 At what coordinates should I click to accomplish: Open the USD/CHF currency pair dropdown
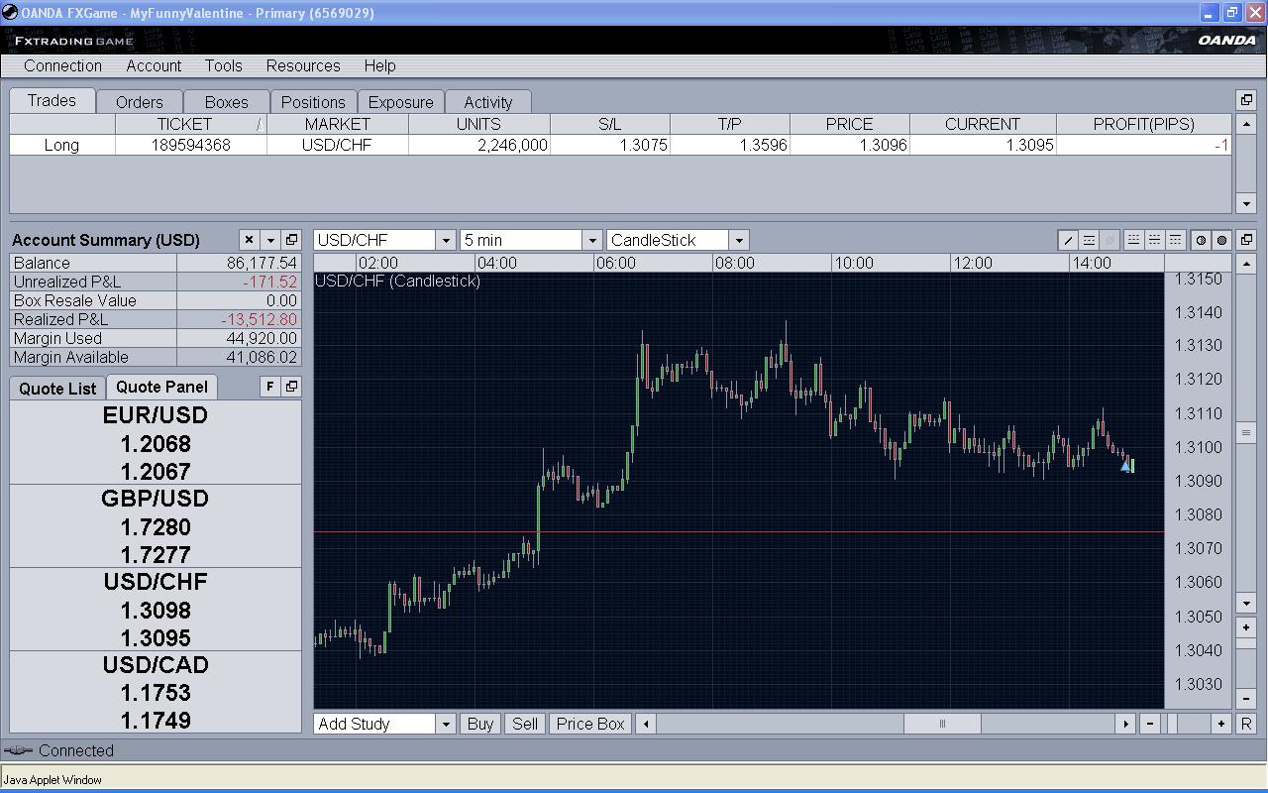coord(445,240)
